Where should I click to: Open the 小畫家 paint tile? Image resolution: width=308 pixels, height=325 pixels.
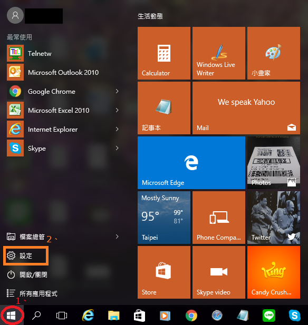tap(273, 53)
